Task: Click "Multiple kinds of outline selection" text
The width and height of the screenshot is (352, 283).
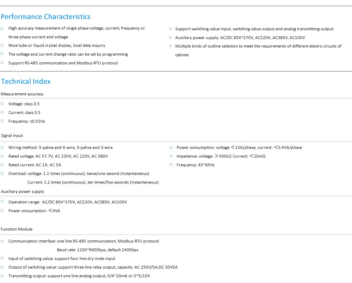Action: click(258, 46)
